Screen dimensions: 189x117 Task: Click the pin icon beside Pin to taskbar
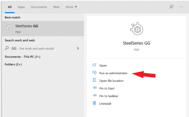(x=94, y=96)
